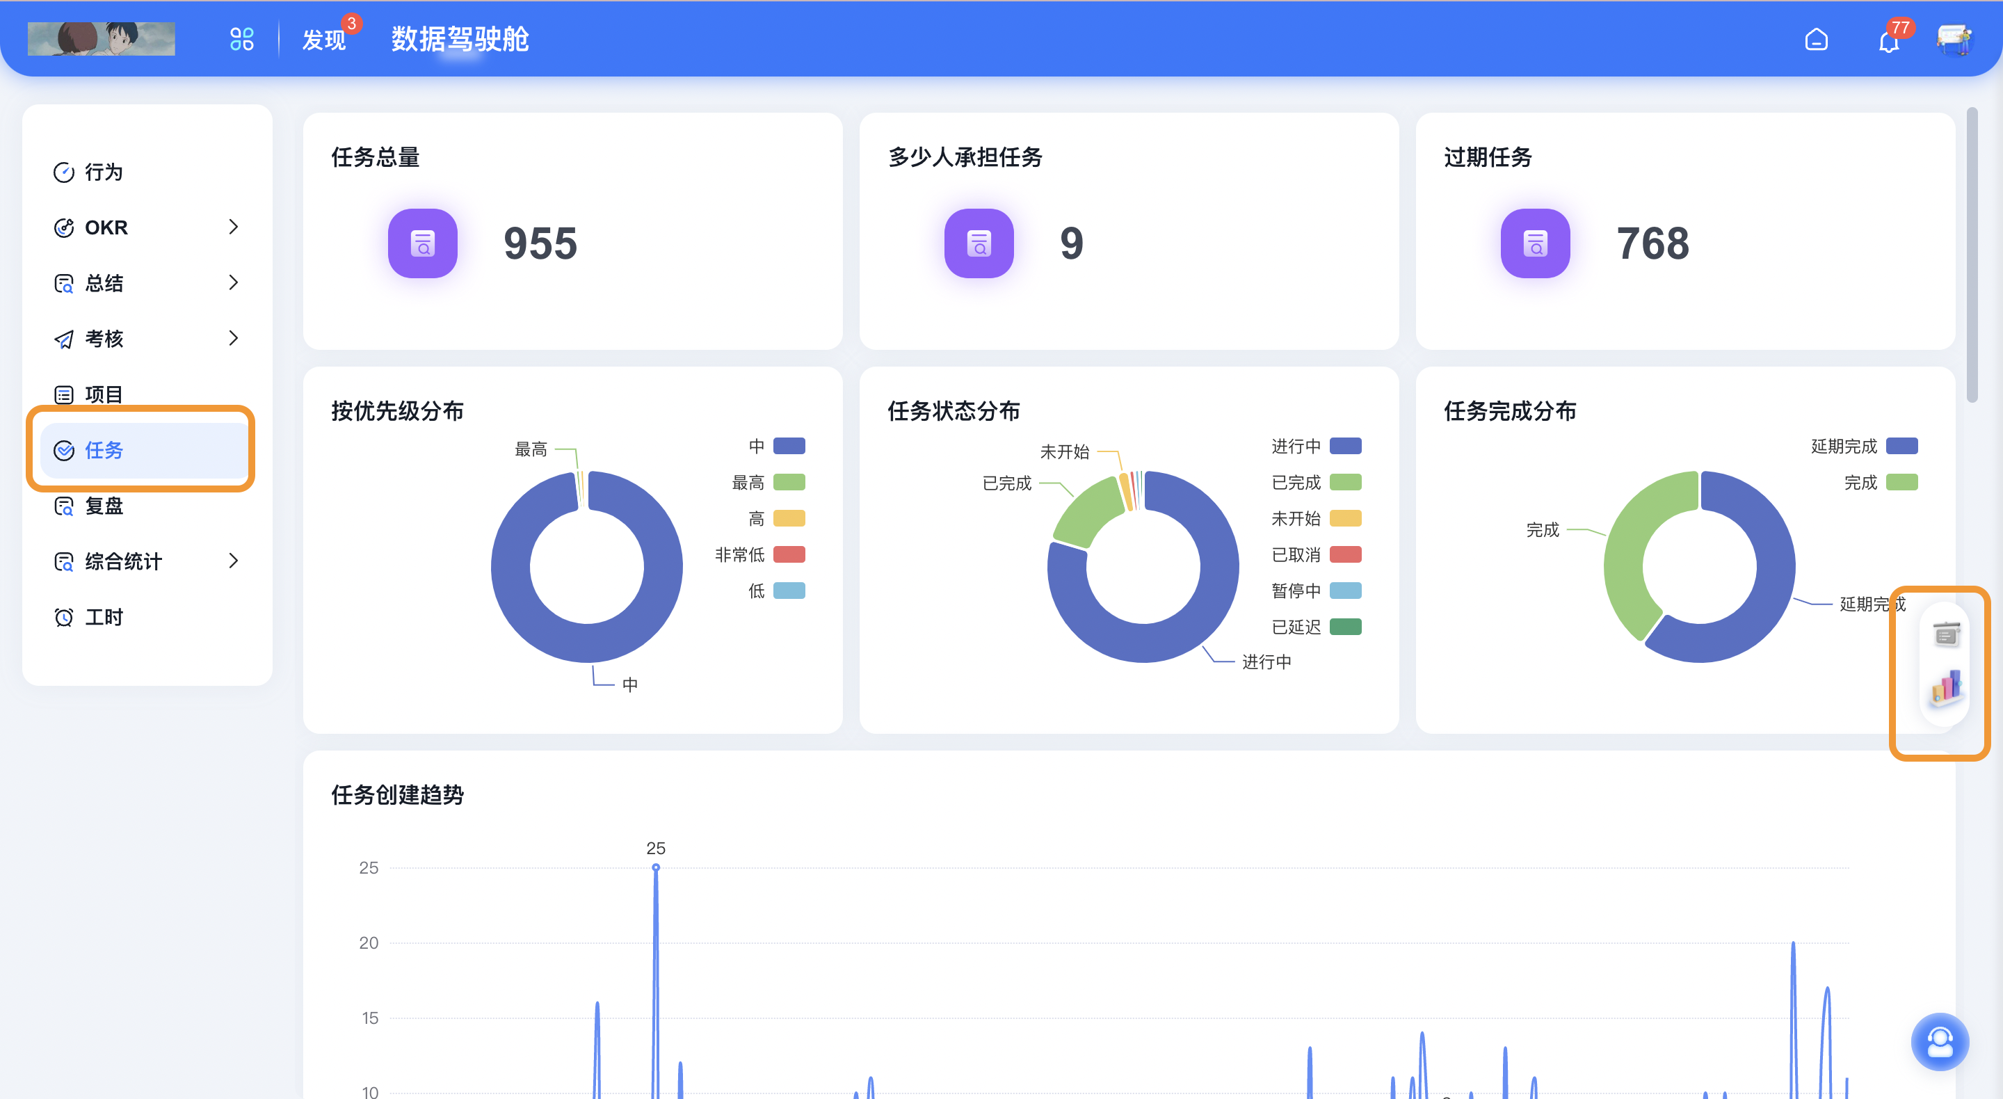Click the 任务 checkmark circle icon
The width and height of the screenshot is (2003, 1099).
[x=64, y=449]
